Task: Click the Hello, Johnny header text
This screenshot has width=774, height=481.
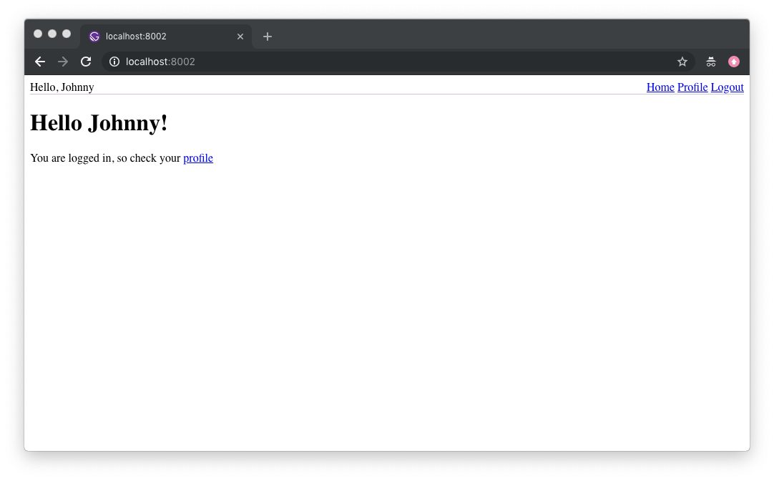Action: 62,87
